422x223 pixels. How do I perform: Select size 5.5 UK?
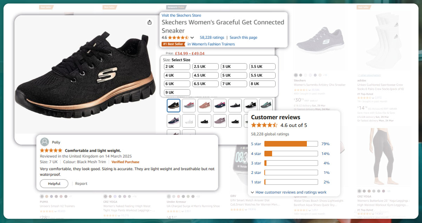pos(262,75)
